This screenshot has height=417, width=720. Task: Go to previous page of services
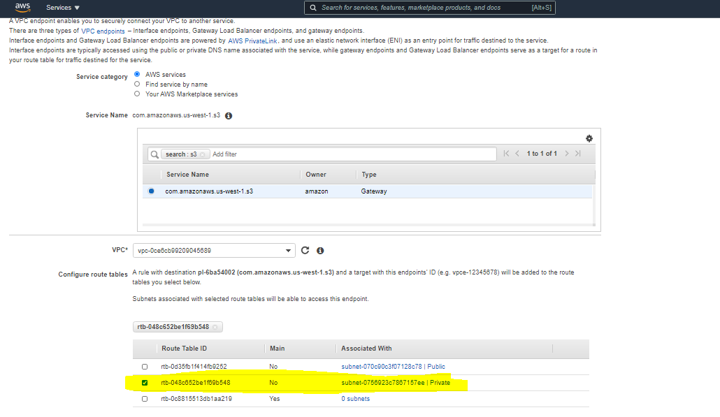(x=517, y=154)
